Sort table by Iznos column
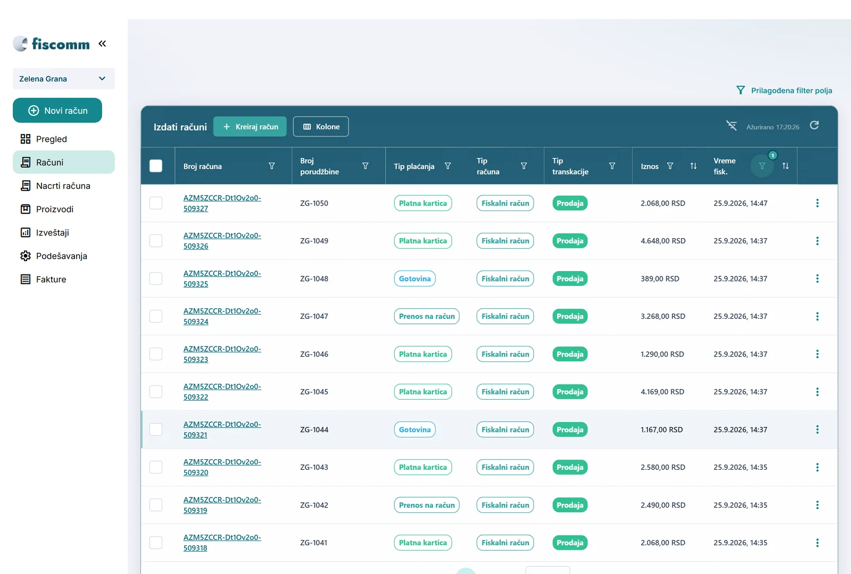 point(694,166)
